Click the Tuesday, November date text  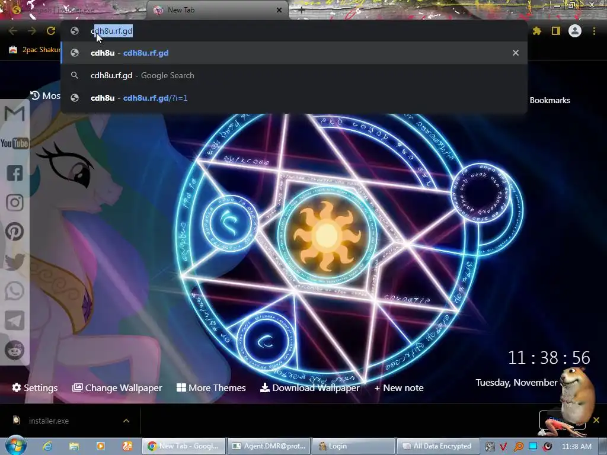coord(516,383)
